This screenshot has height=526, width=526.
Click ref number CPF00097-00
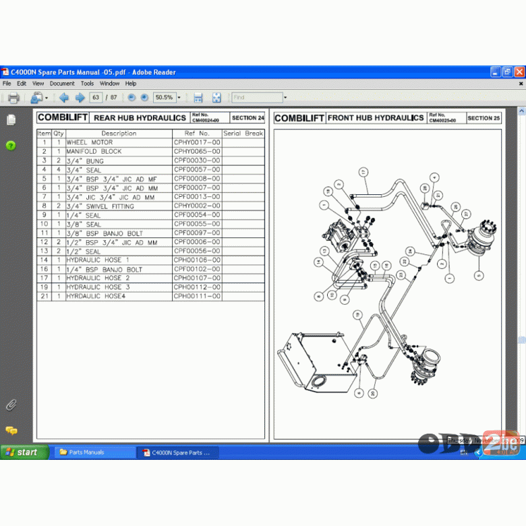click(x=197, y=233)
